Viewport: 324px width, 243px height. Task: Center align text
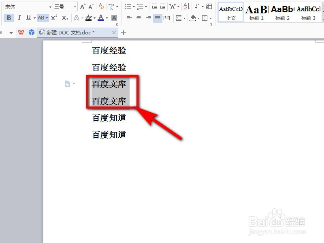click(x=139, y=18)
